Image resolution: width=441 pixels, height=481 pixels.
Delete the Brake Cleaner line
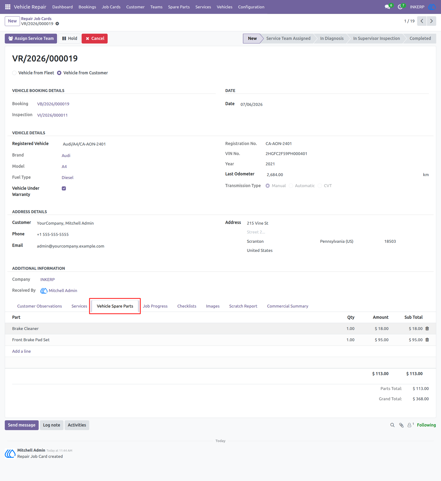point(427,328)
